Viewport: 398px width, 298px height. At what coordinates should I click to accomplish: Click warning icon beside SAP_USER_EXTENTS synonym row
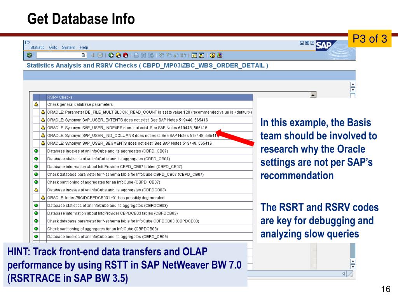[x=43, y=120]
